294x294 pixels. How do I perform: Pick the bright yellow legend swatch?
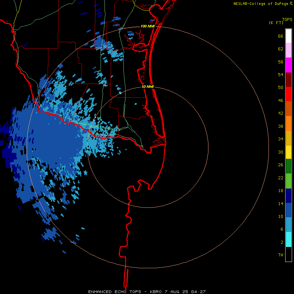point(288,152)
